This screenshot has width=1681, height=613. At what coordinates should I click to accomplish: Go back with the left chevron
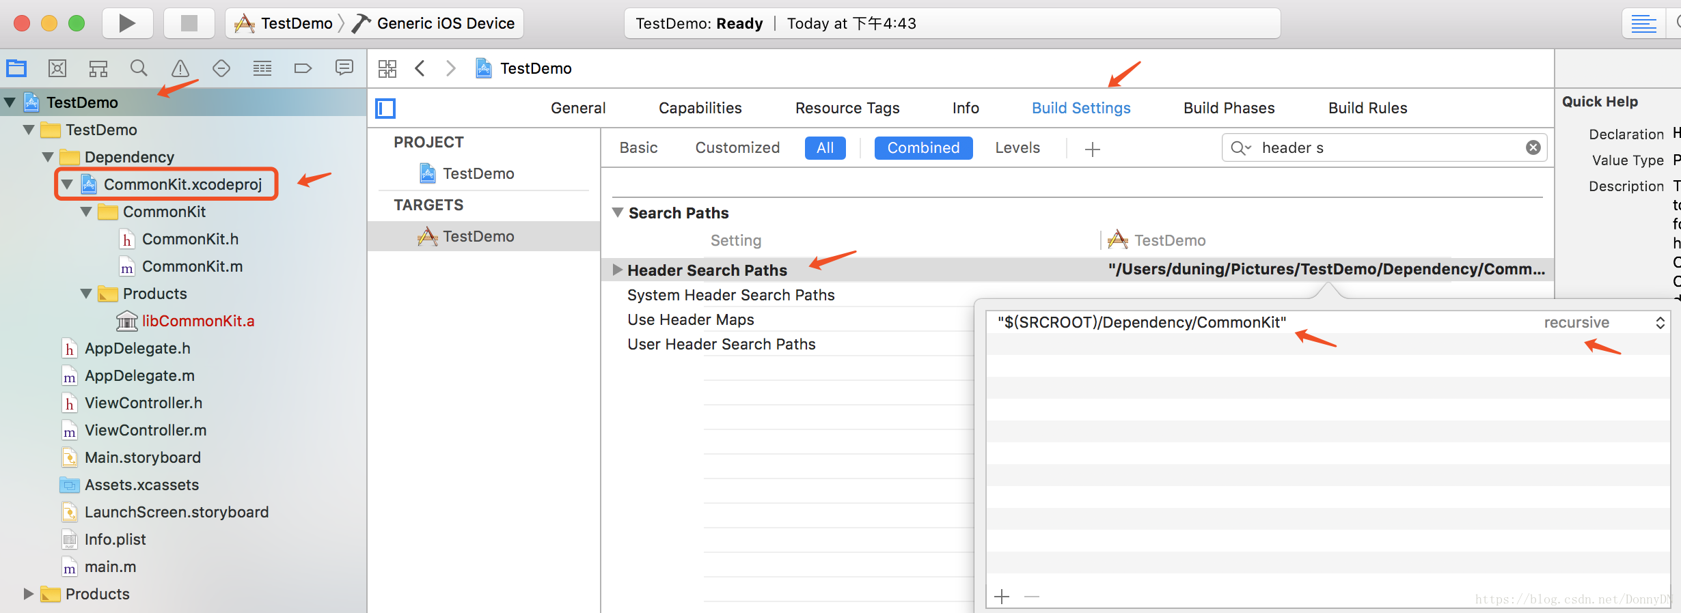point(420,68)
